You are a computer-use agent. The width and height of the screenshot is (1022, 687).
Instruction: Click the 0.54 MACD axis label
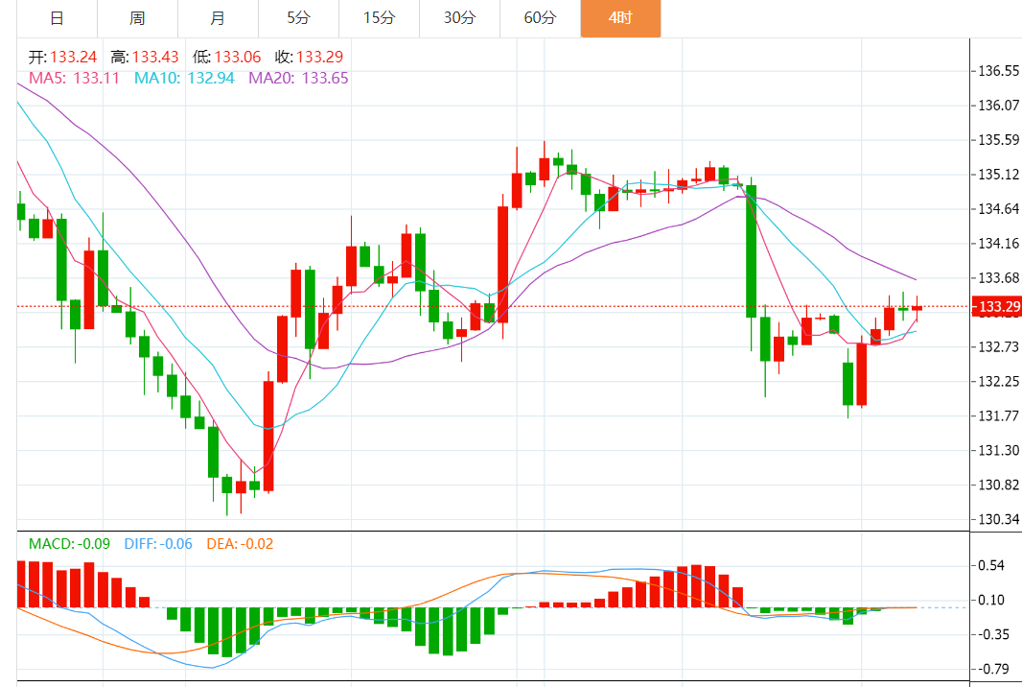click(991, 566)
